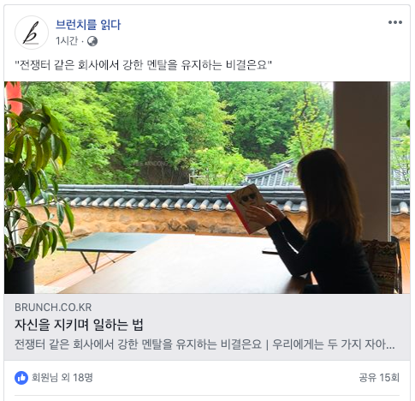The width and height of the screenshot is (415, 401).
Task: Open the 공유 15회 shares count
Action: click(x=379, y=378)
